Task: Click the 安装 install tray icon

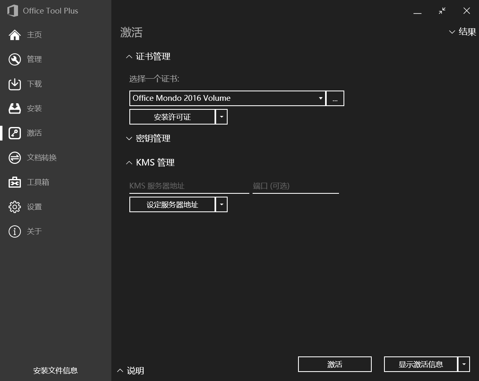Action: click(15, 109)
